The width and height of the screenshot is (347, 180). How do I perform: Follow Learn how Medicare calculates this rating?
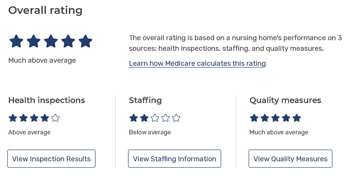coord(197,63)
